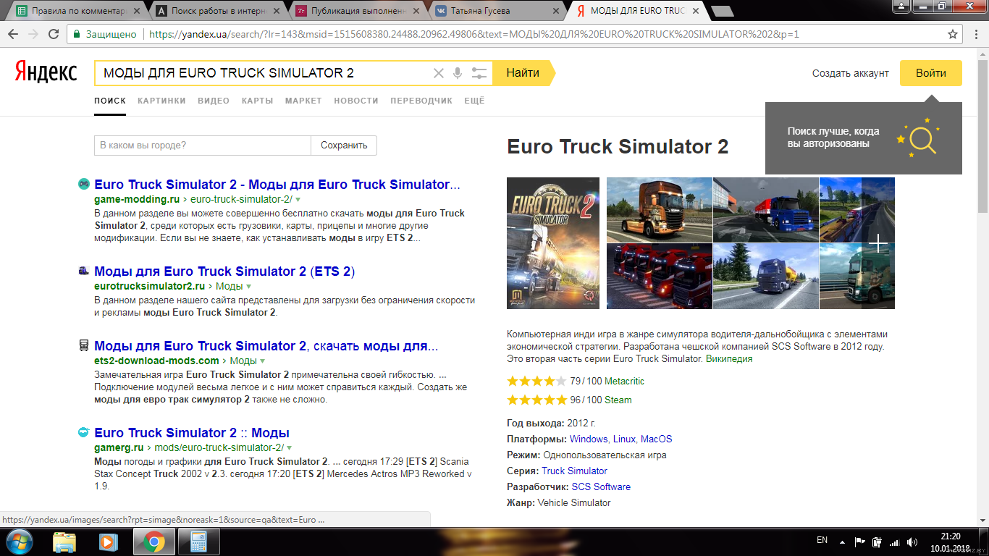Open the ЕЩЁ more services menu

[474, 101]
